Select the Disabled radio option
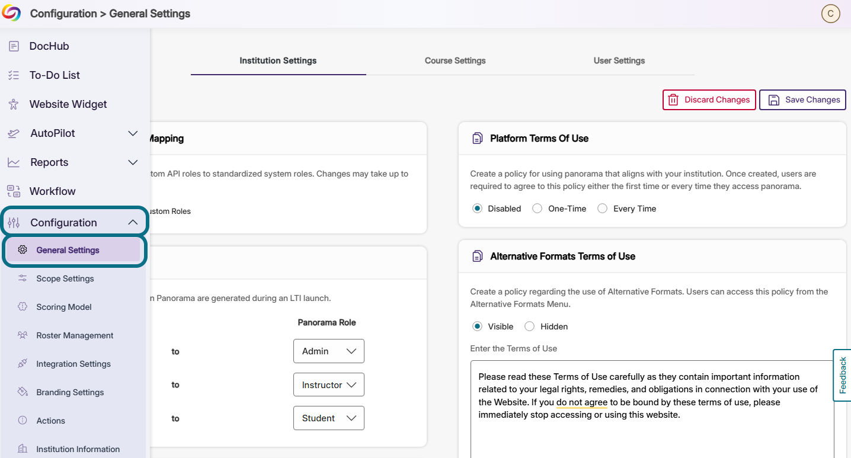Screen dimensions: 851x458 [477, 209]
